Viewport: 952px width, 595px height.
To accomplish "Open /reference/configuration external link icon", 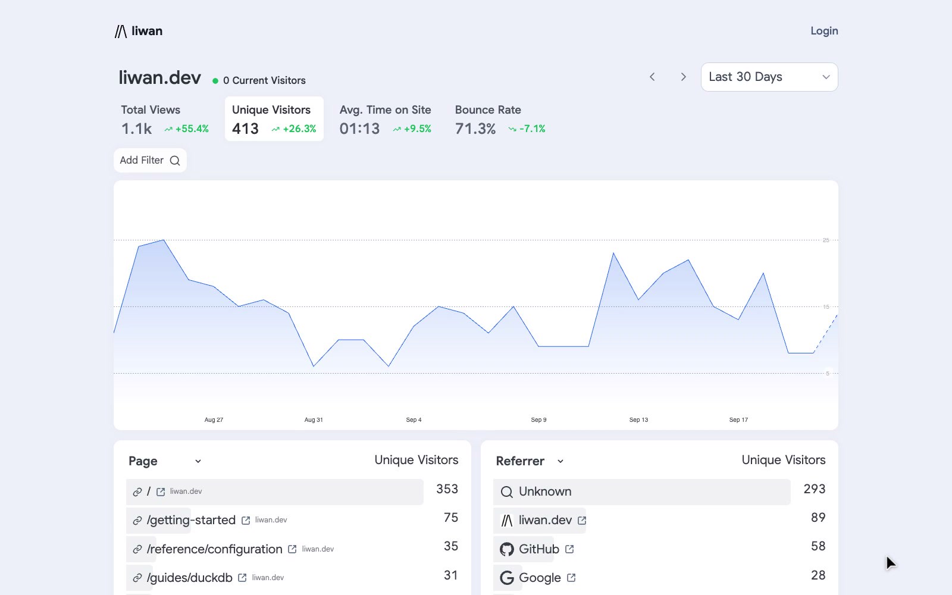I will click(x=292, y=549).
